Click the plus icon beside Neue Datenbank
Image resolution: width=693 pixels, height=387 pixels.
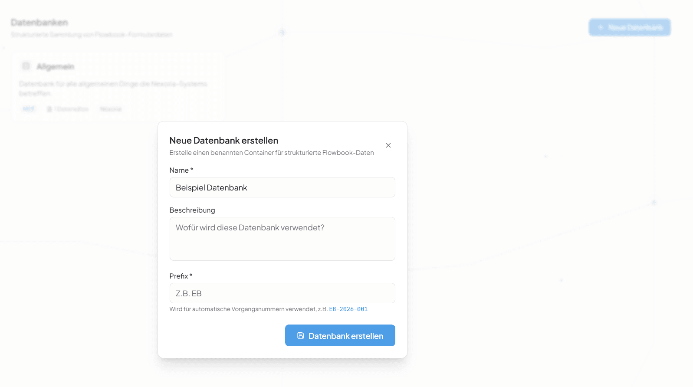(x=601, y=27)
